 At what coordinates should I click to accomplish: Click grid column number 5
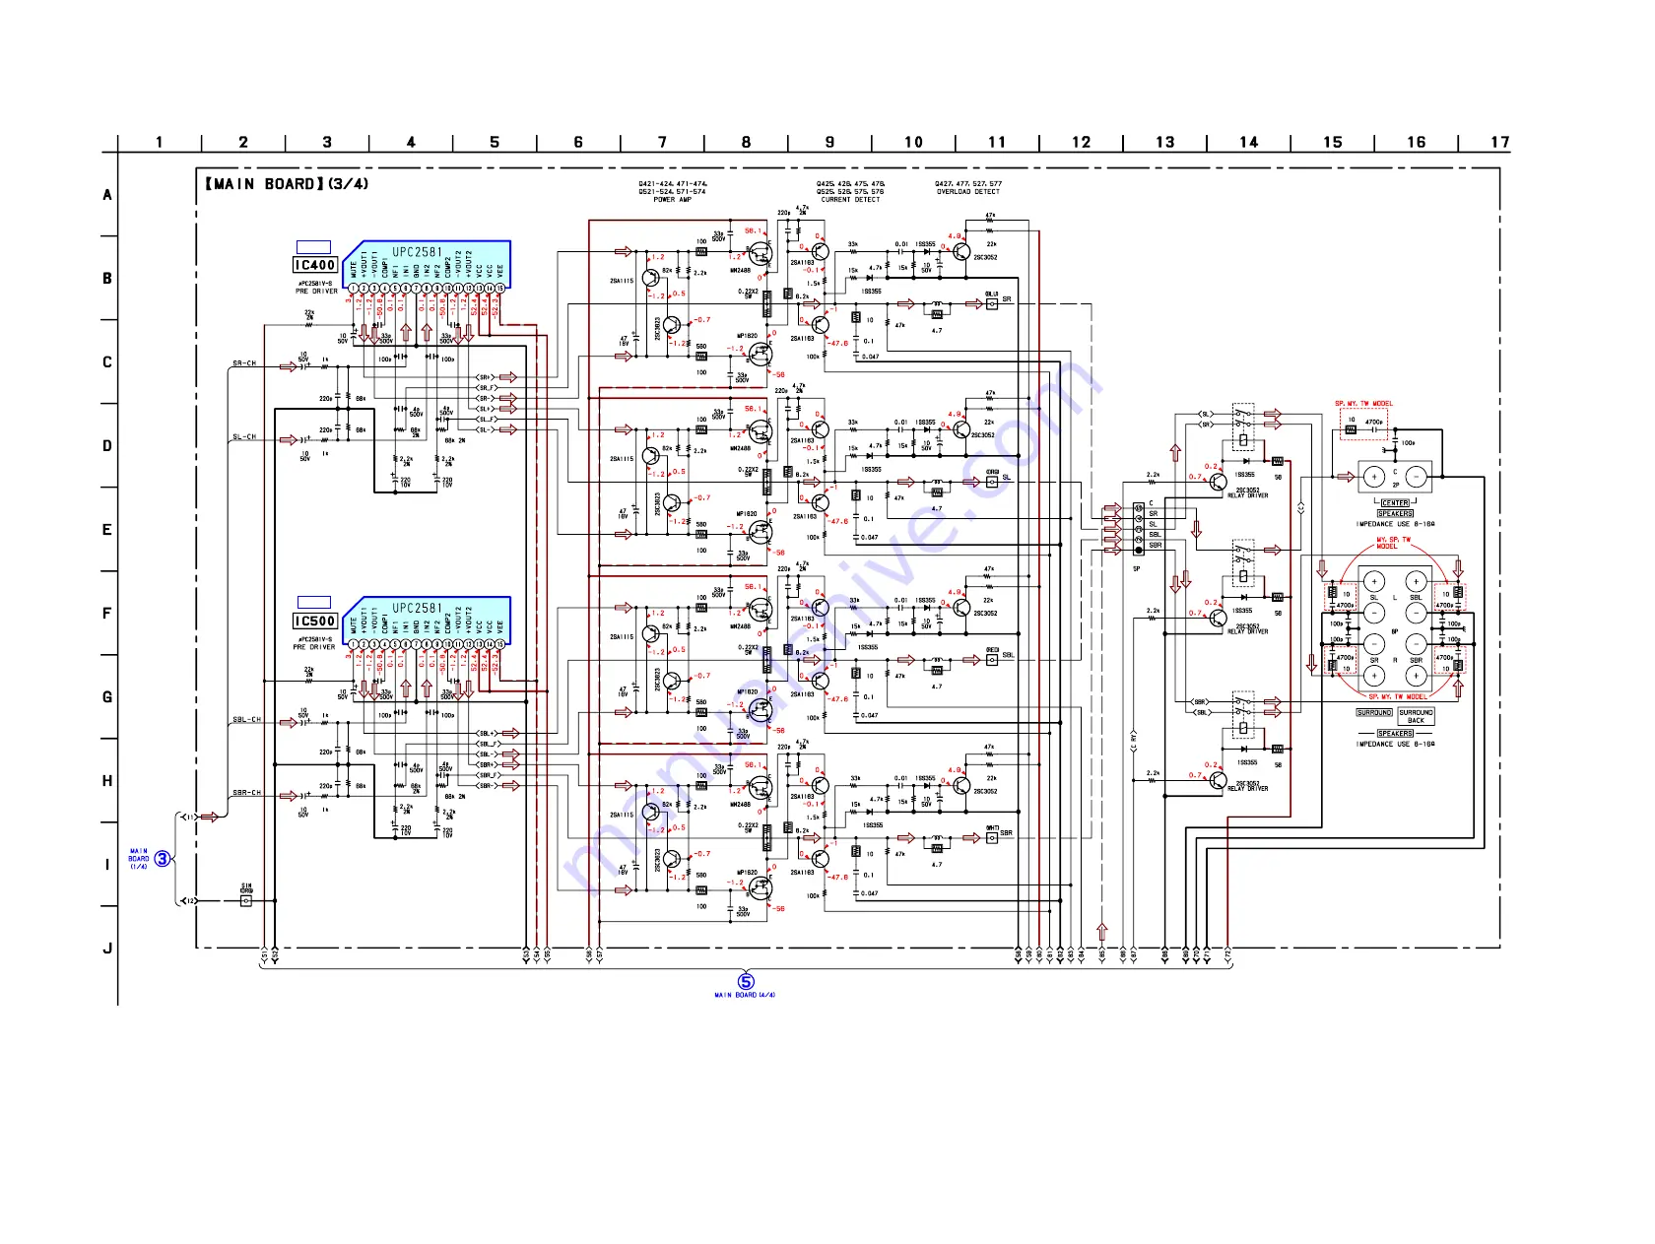(x=495, y=142)
